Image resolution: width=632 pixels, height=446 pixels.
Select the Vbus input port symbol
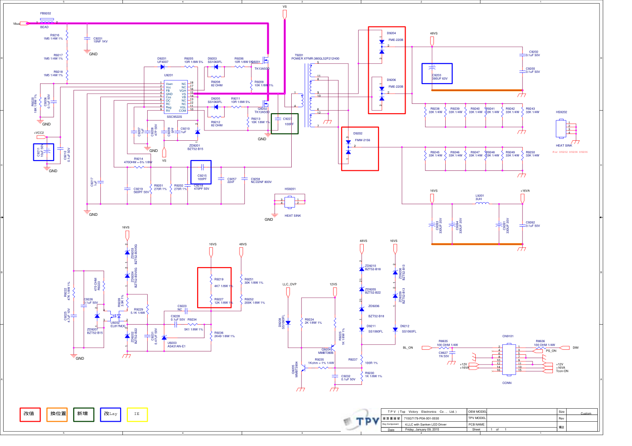coord(24,23)
